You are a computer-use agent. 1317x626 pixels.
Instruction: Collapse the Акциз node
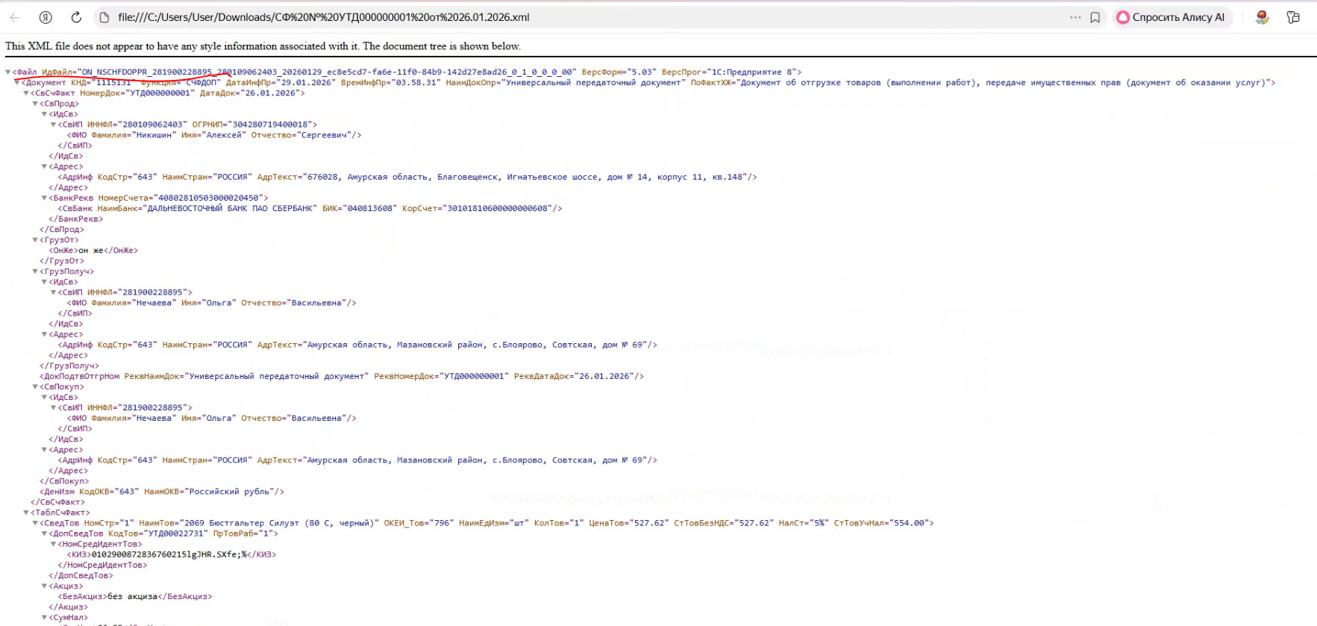tap(44, 586)
